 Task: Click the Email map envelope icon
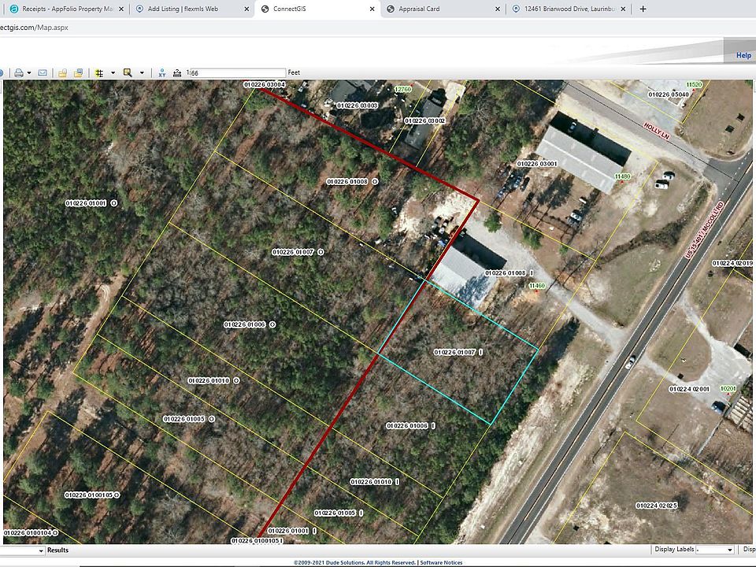tap(43, 72)
